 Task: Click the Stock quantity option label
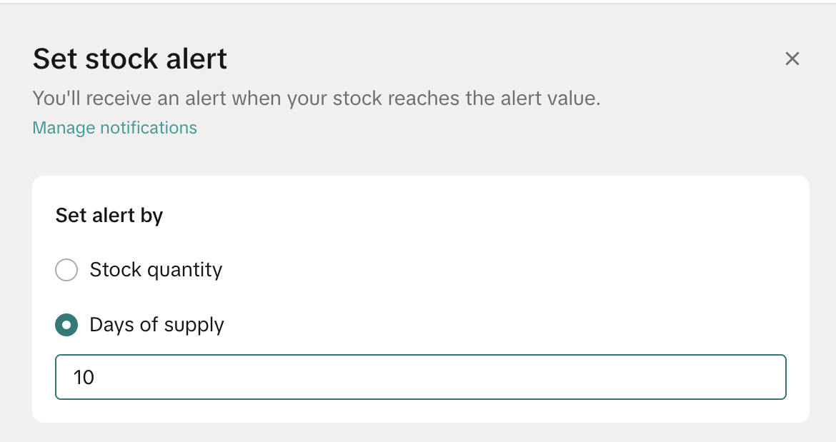tap(156, 270)
